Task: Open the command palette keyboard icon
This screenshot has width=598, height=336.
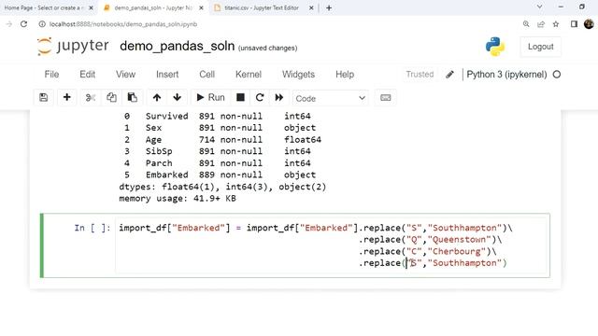Action: pyautogui.click(x=386, y=97)
